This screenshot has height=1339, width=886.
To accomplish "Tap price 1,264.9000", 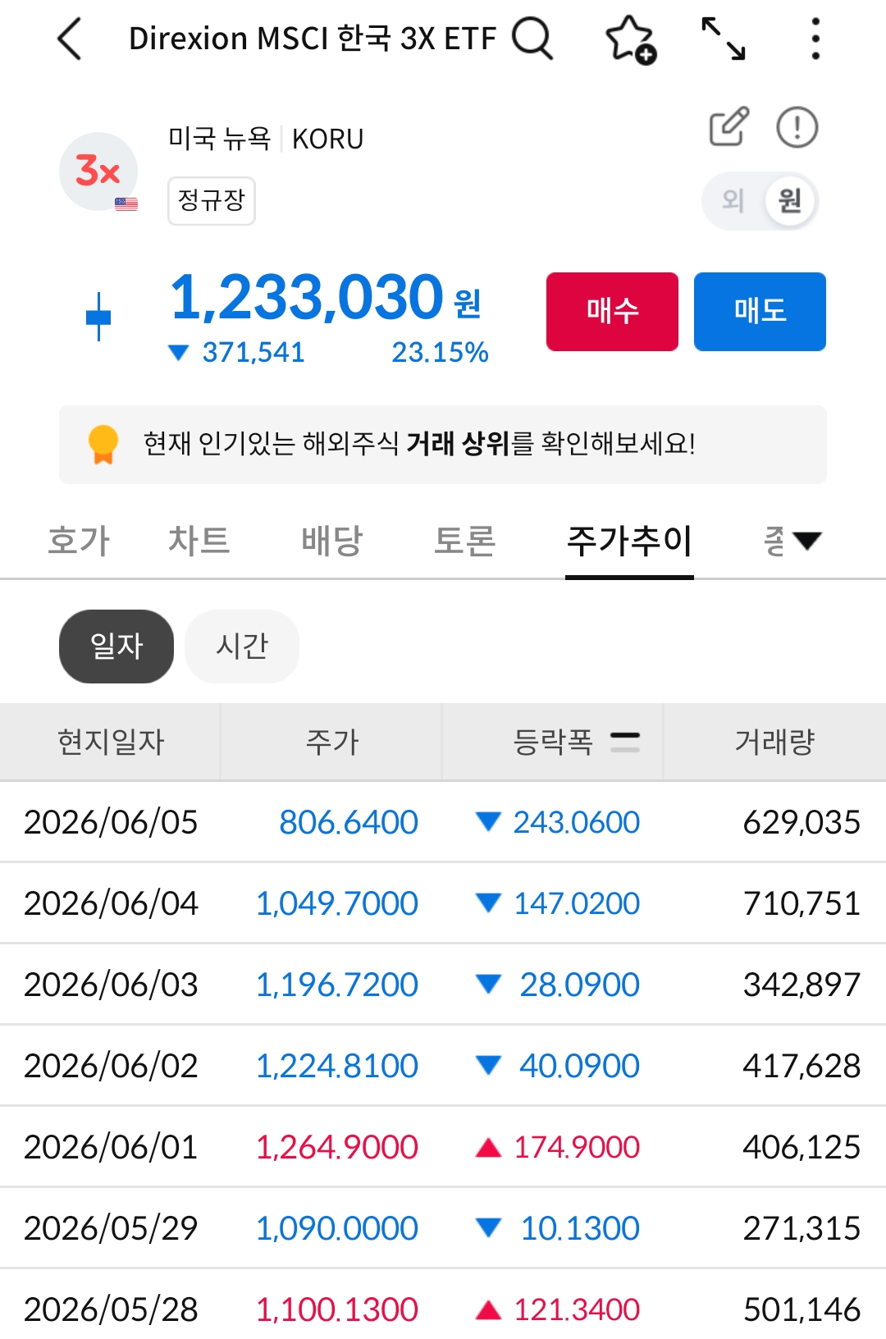I will click(337, 1147).
